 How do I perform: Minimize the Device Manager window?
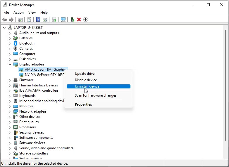(x=195, y=5)
